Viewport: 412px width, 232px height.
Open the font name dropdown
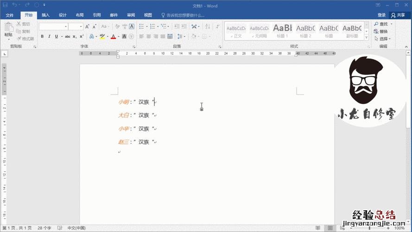coord(66,26)
